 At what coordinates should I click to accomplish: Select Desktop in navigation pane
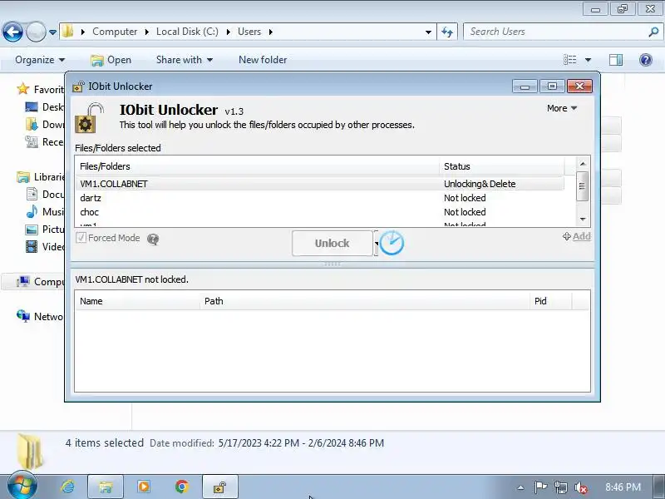click(44, 107)
